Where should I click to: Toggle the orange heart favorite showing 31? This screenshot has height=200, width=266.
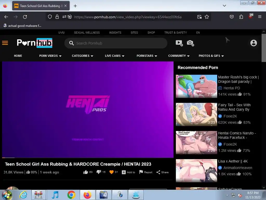click(x=114, y=172)
